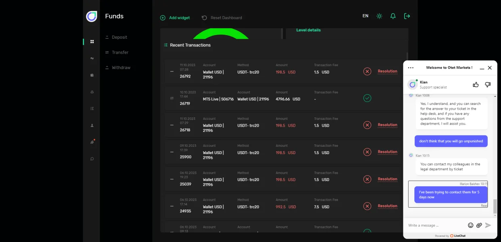Open Resolution link for transaction 24935
Screen dimensions: 501x242
(388, 206)
